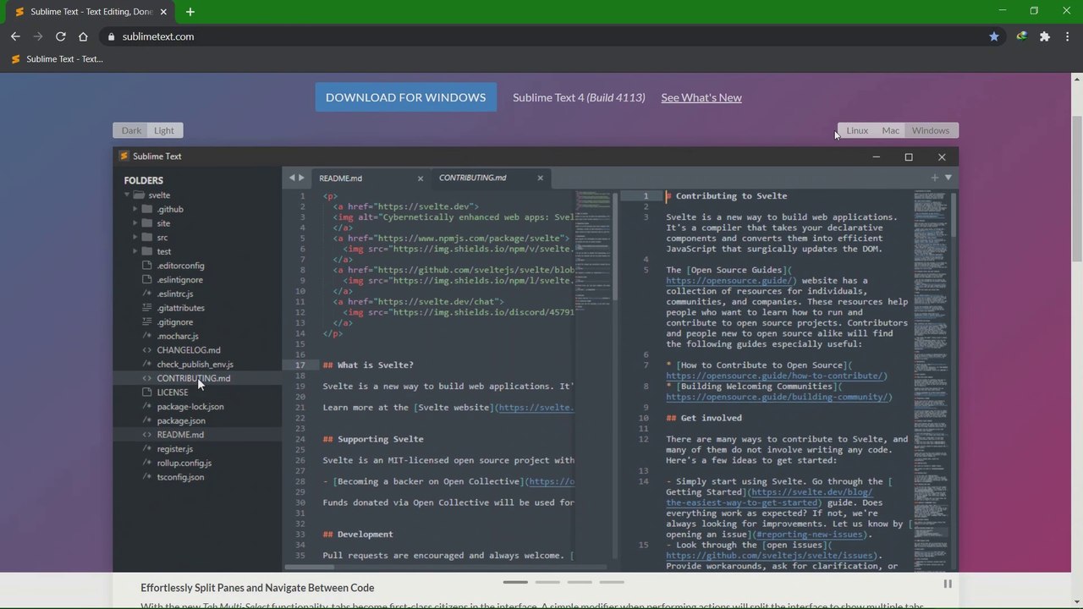The height and width of the screenshot is (609, 1083).
Task: Click Download for Windows button
Action: (406, 97)
